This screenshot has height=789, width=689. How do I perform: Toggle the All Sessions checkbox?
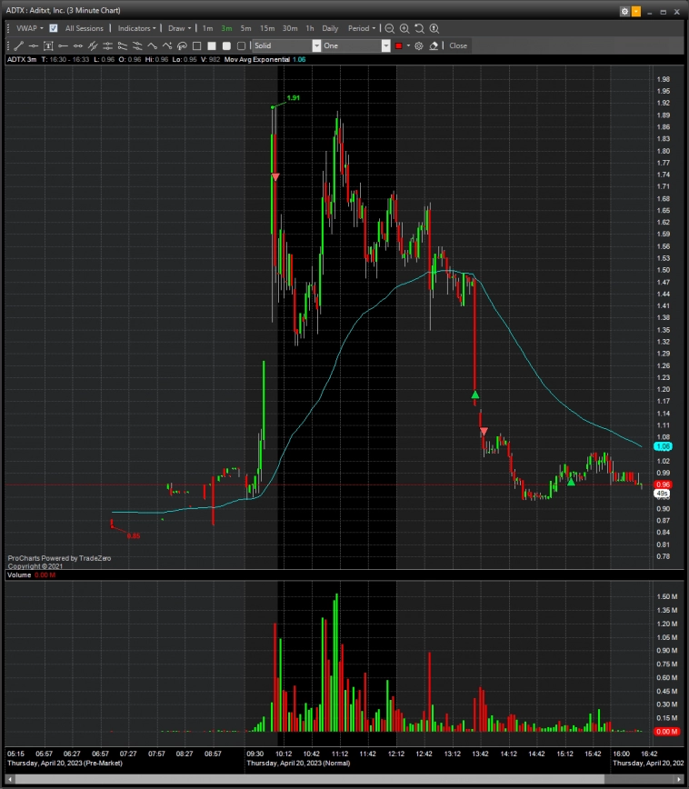click(54, 28)
